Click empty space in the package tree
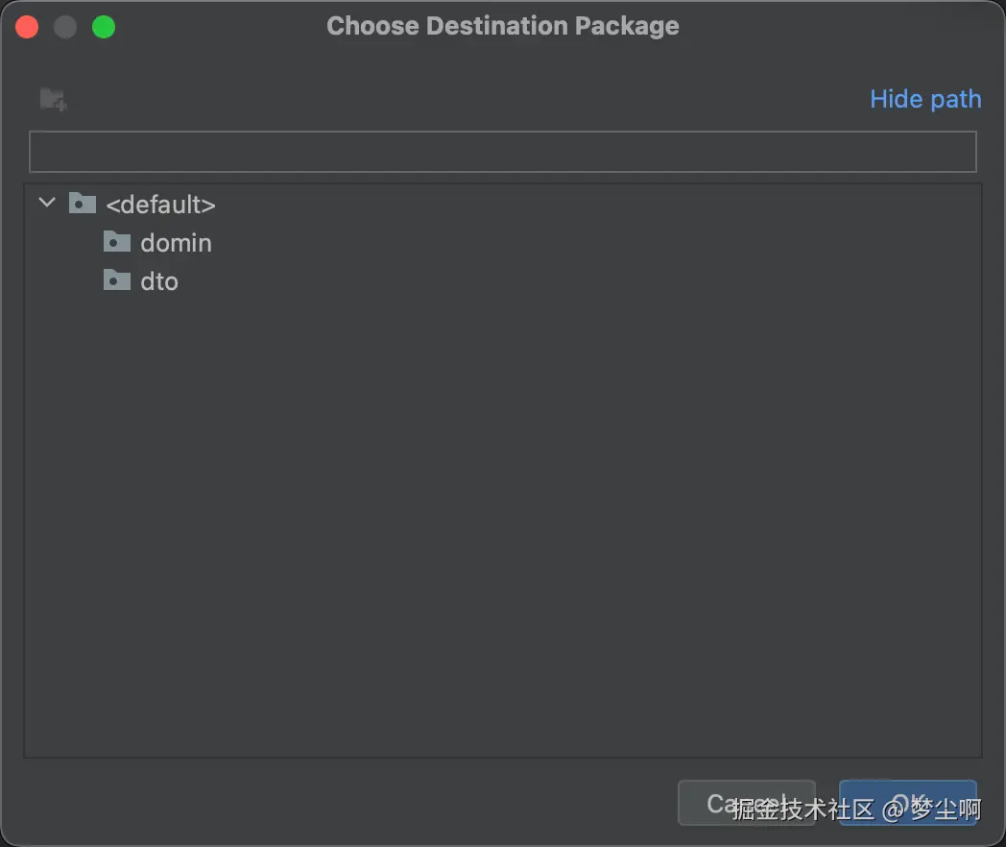Screen dimensions: 1006x847 click(502, 528)
